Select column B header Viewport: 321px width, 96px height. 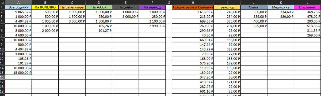pos(45,2)
